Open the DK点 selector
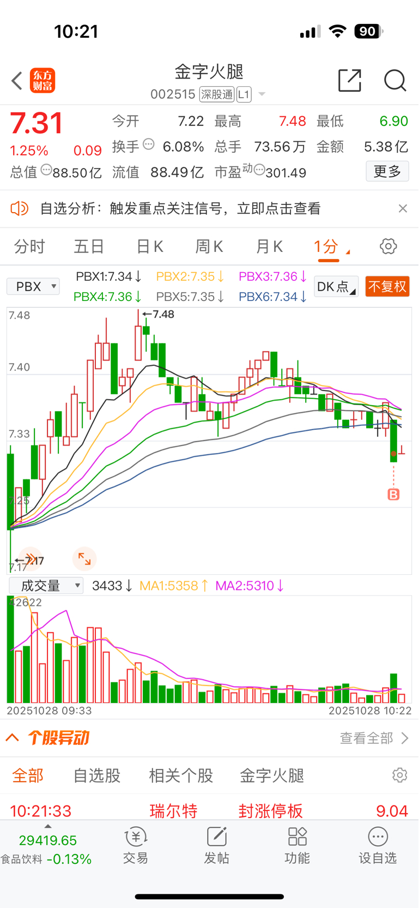This screenshot has width=419, height=908. pyautogui.click(x=336, y=286)
